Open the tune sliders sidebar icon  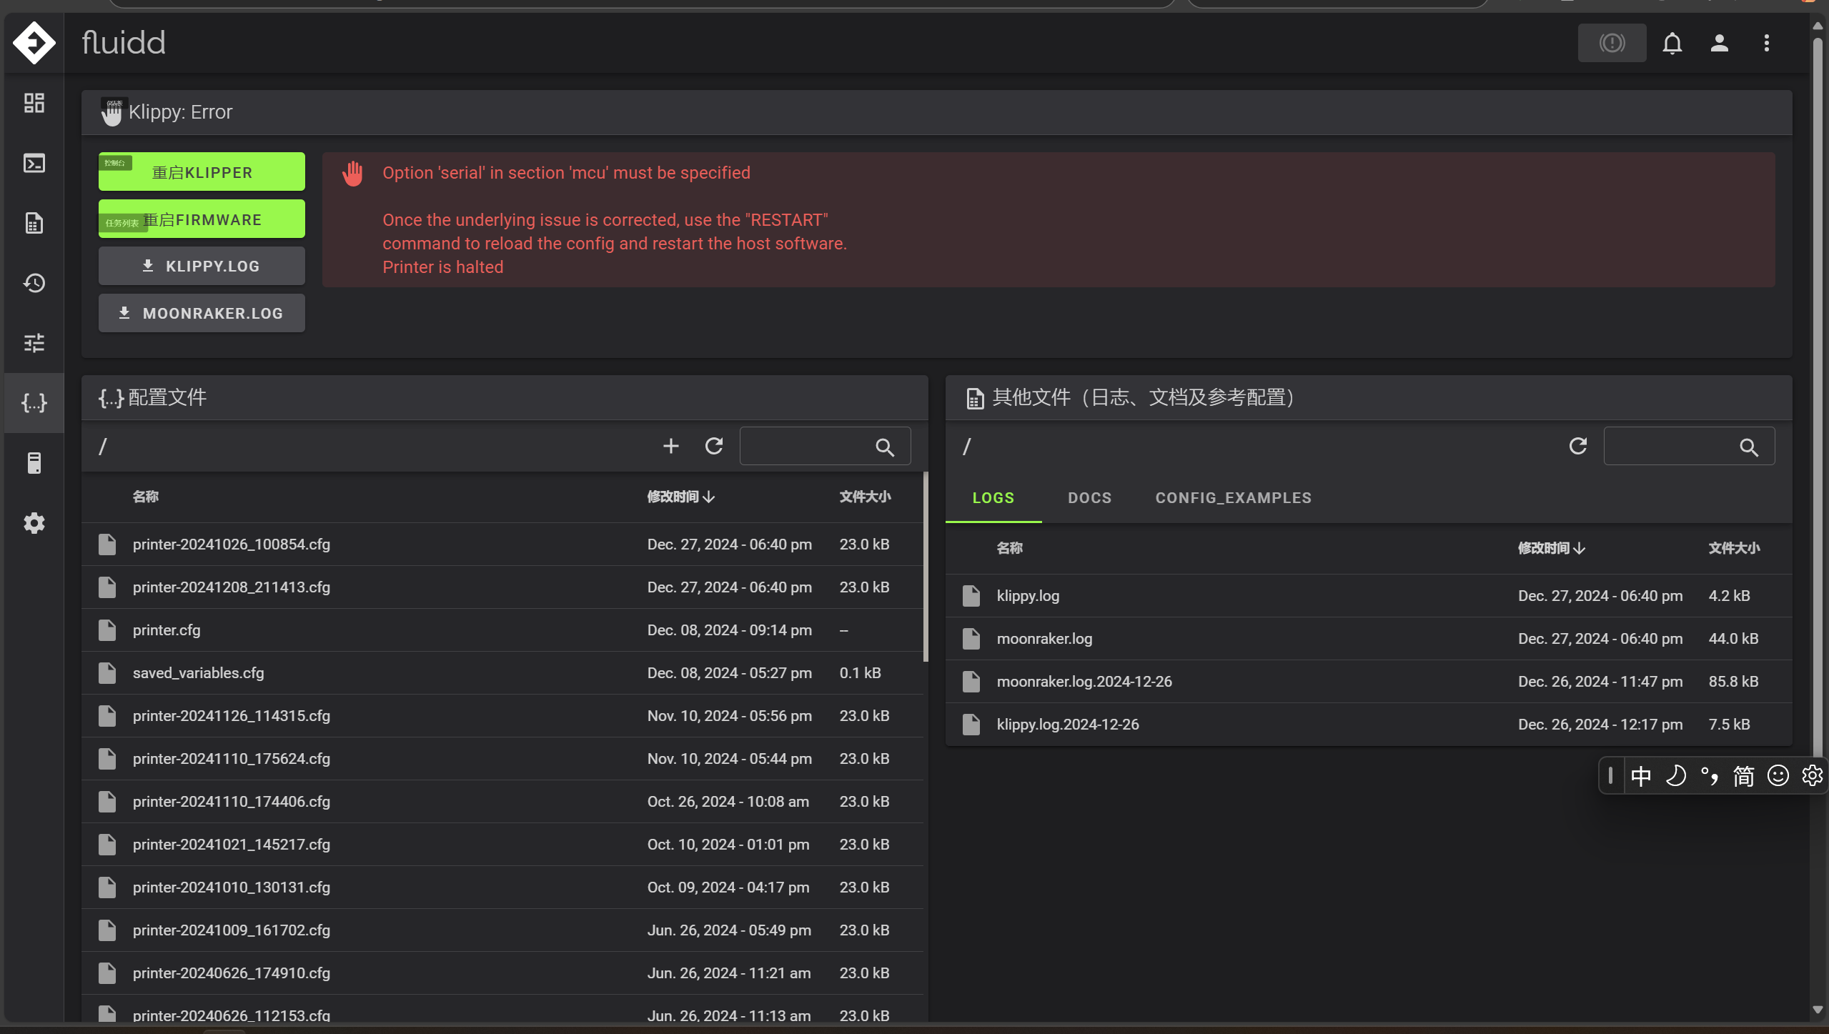point(34,343)
